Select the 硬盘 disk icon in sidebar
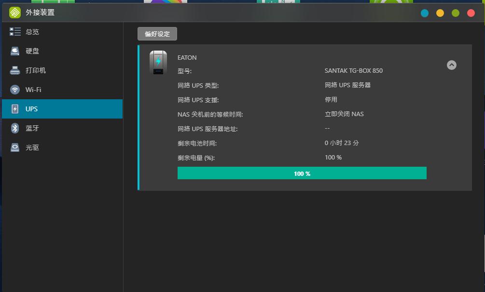This screenshot has width=485, height=292. point(14,51)
